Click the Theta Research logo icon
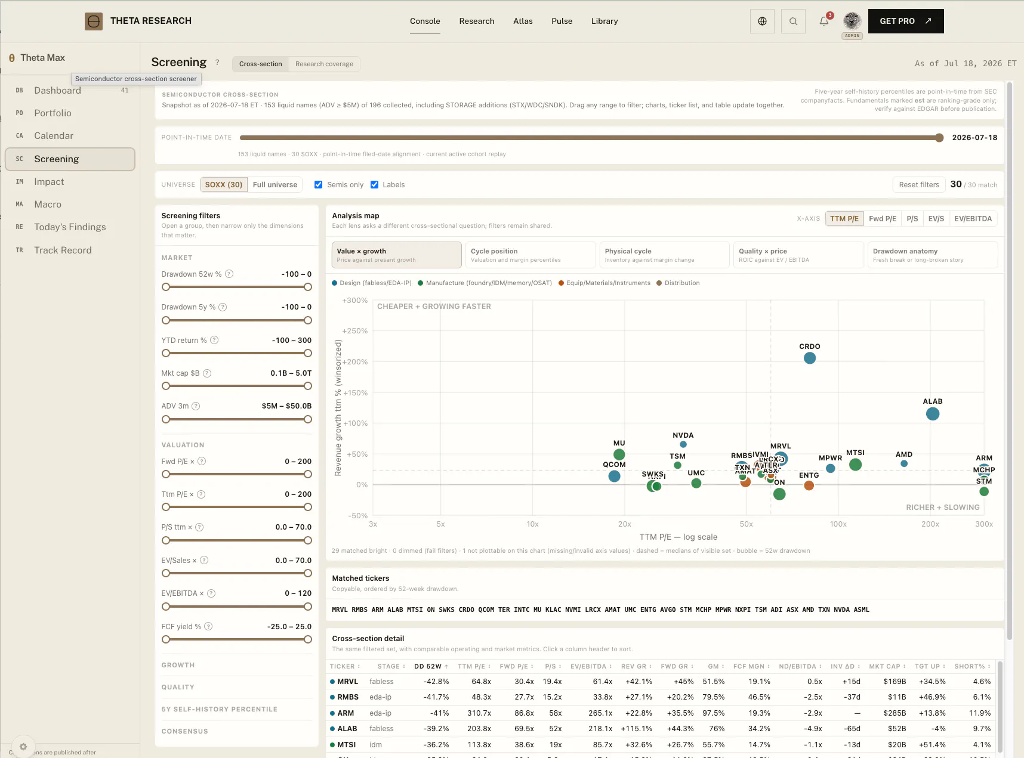Screen dimensions: 1024x758 pyautogui.click(x=94, y=21)
